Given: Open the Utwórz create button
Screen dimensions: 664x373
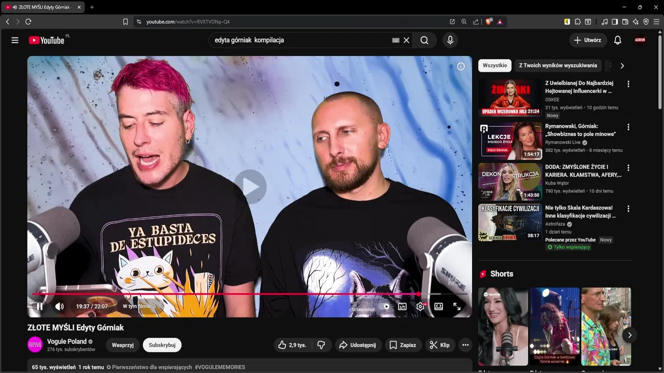Looking at the screenshot, I should pos(588,40).
